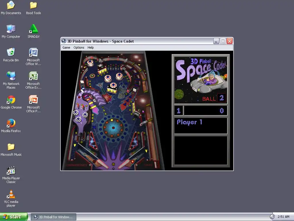Open the Options menu

point(79,47)
